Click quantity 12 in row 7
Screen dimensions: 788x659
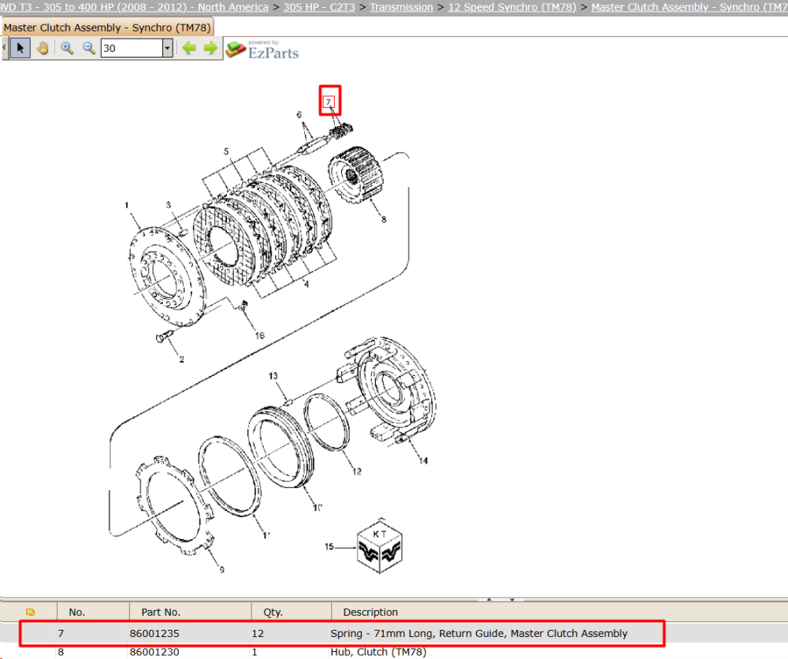coord(258,633)
